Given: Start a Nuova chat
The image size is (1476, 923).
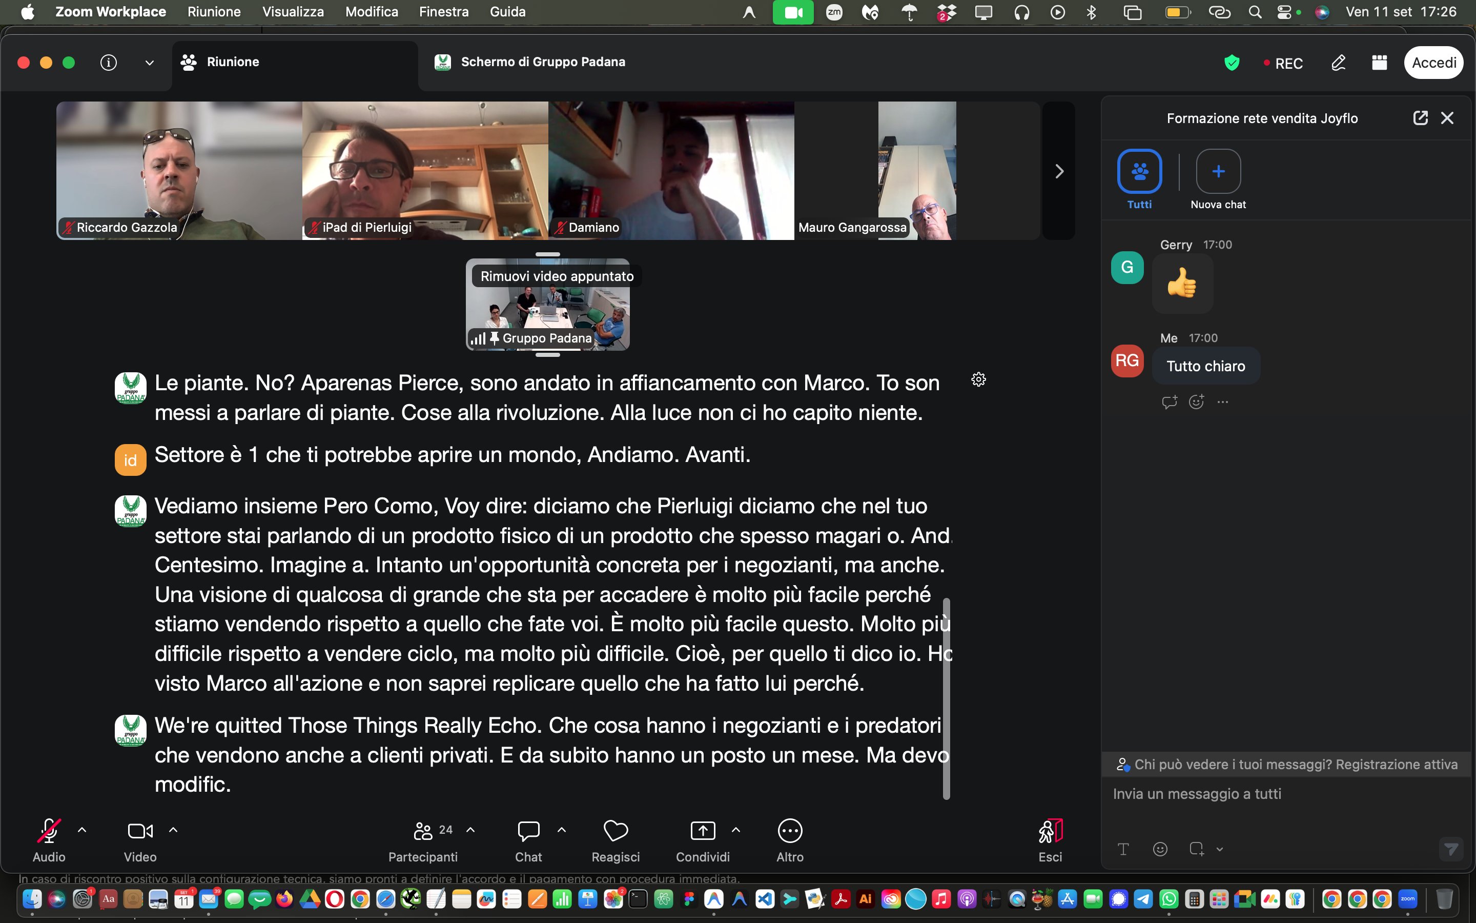Looking at the screenshot, I should pos(1218,179).
